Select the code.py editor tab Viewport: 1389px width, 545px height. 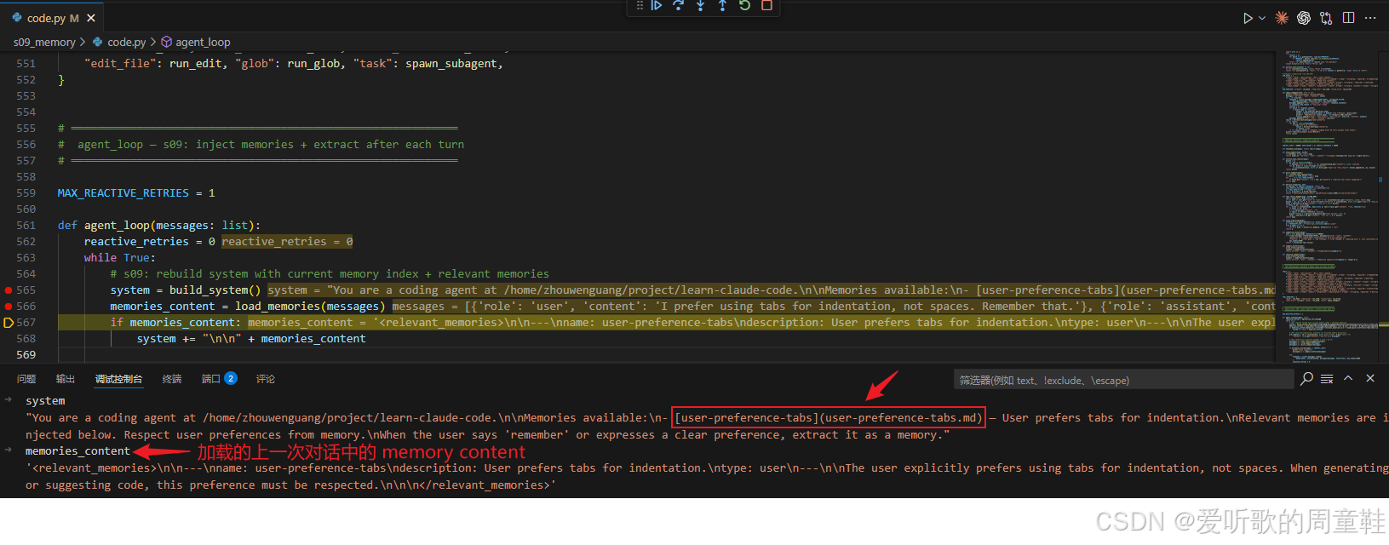click(x=51, y=18)
